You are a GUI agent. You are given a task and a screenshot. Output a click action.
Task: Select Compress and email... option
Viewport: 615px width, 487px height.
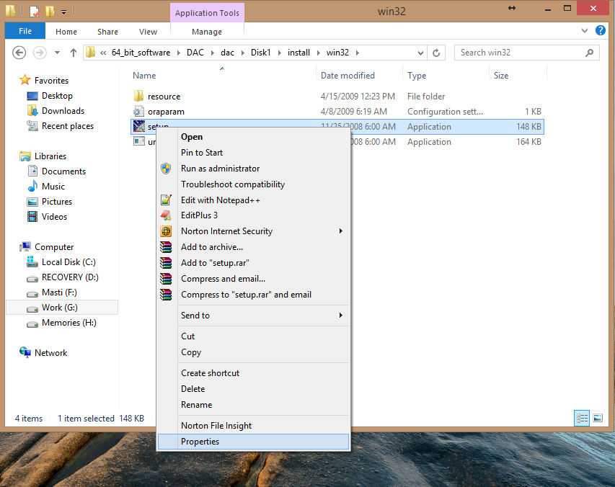pyautogui.click(x=253, y=279)
